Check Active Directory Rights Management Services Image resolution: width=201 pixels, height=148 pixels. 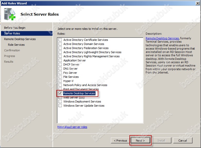60,56
